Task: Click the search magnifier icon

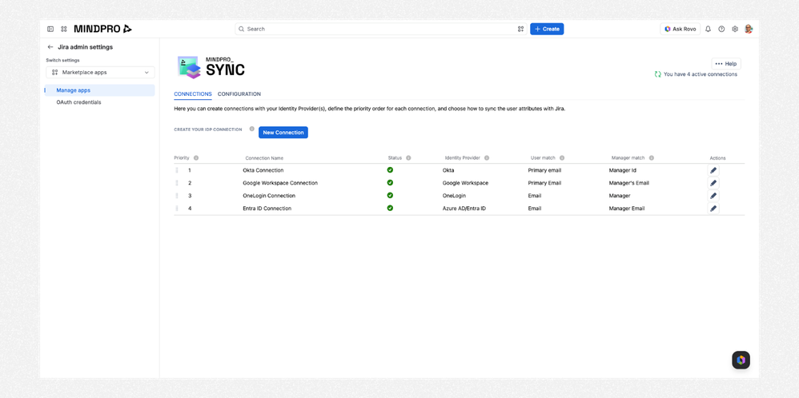Action: [x=242, y=29]
